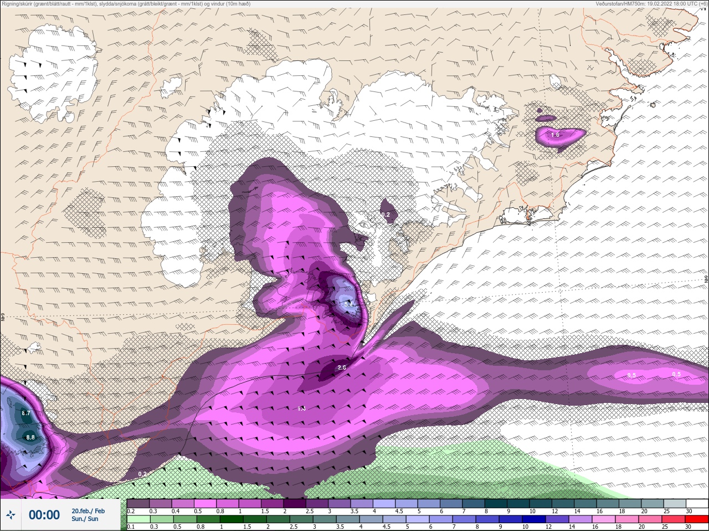Pick the snow legend swatch between 0.2 and 0.3
The height and width of the screenshot is (531, 709).
[138, 503]
